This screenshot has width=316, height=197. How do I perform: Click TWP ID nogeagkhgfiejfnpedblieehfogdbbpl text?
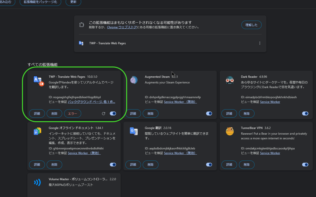pos(75,97)
